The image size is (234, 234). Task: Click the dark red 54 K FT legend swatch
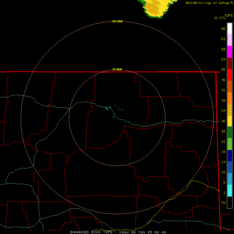coord(230,63)
